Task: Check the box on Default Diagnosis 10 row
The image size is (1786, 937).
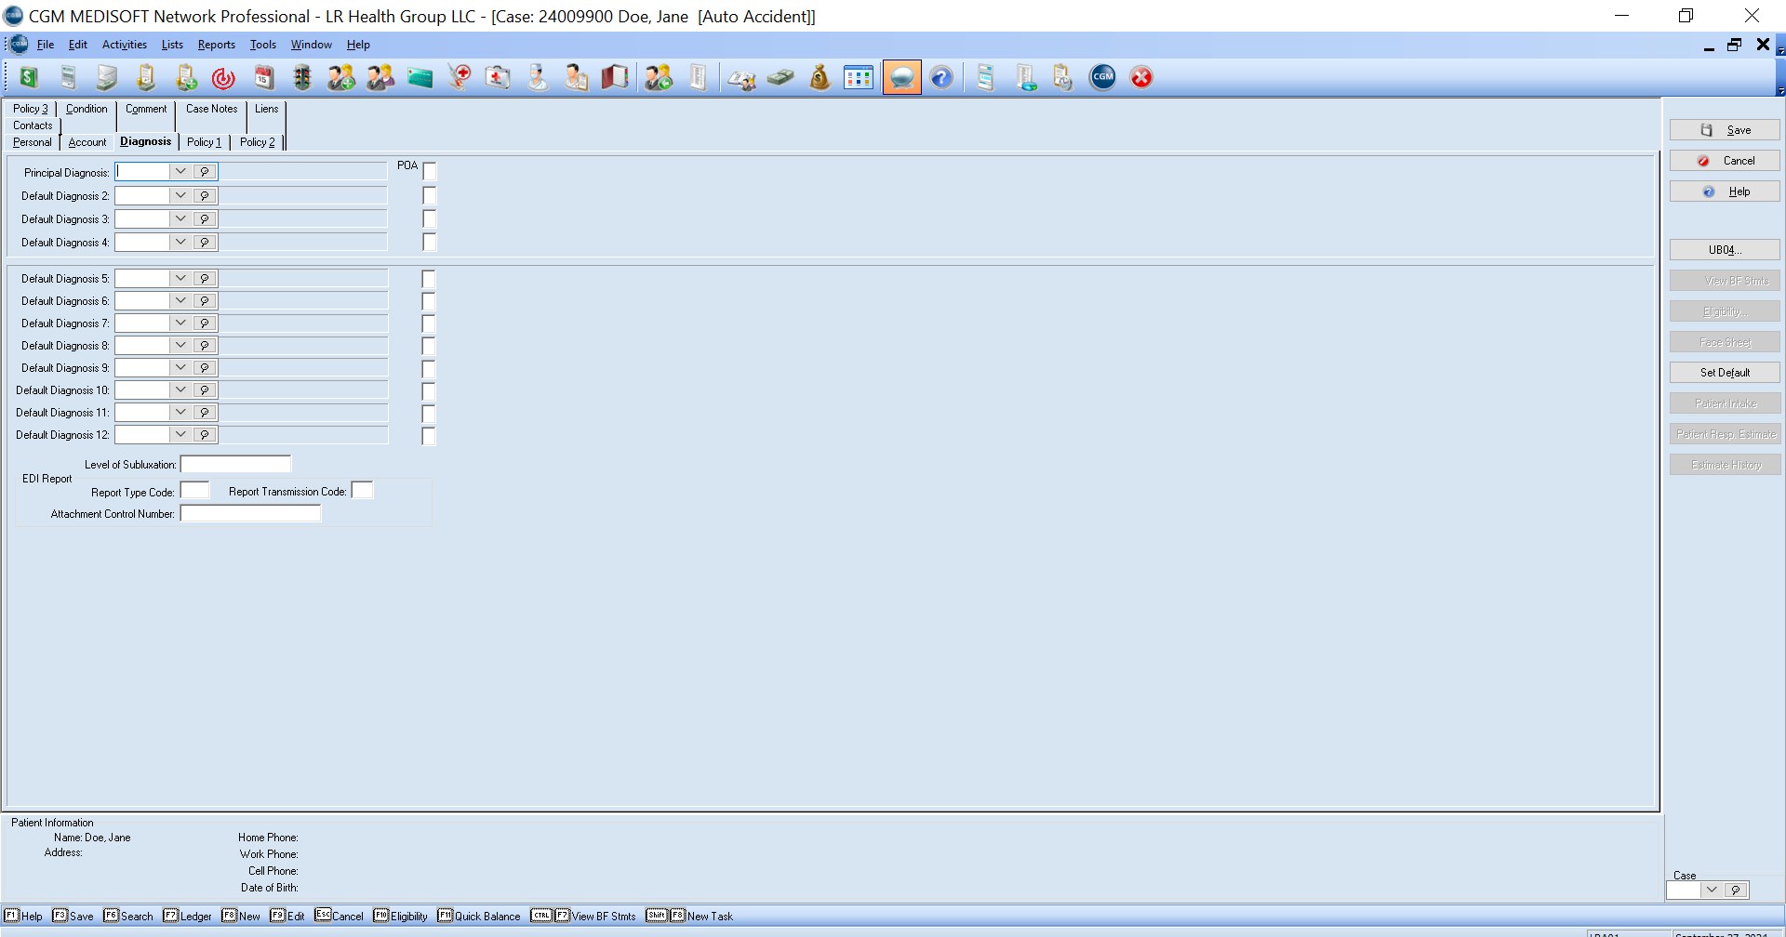Action: (x=429, y=390)
